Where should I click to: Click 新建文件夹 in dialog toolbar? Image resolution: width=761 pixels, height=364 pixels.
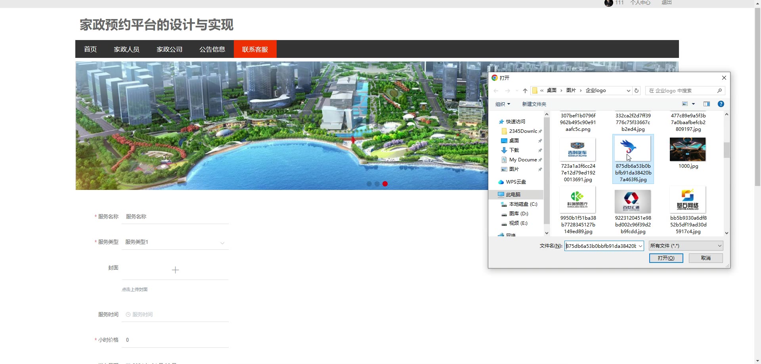534,104
